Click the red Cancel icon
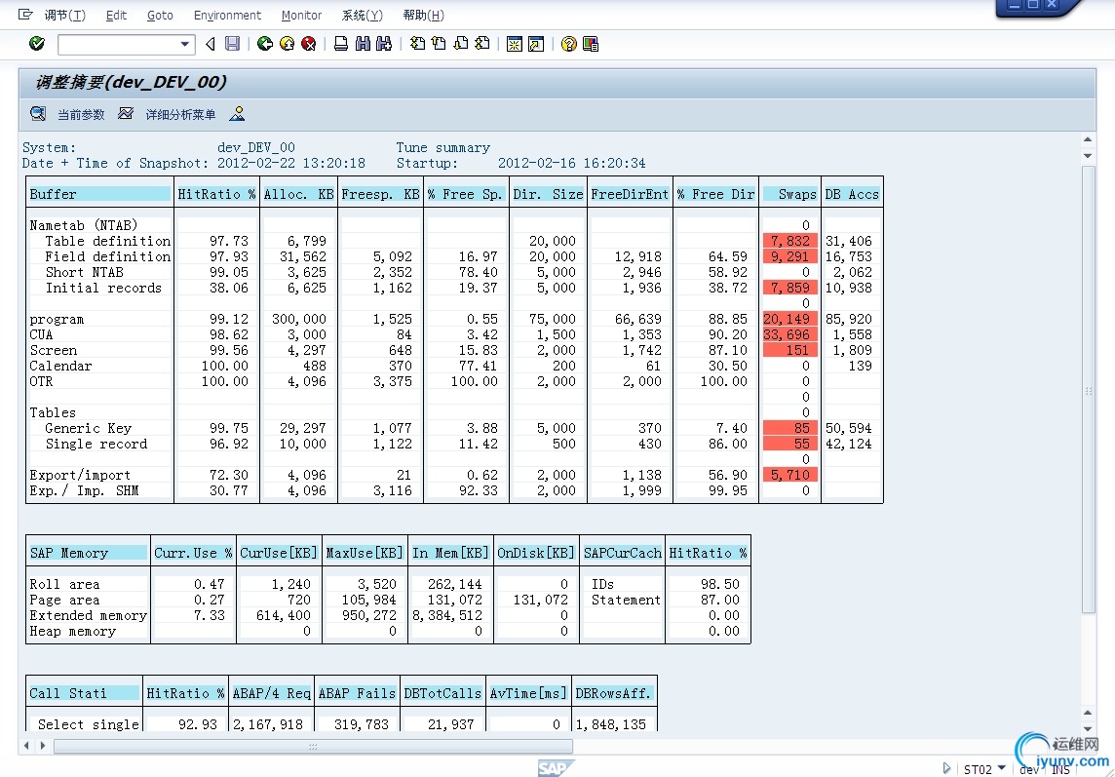This screenshot has height=777, width=1115. pyautogui.click(x=309, y=44)
